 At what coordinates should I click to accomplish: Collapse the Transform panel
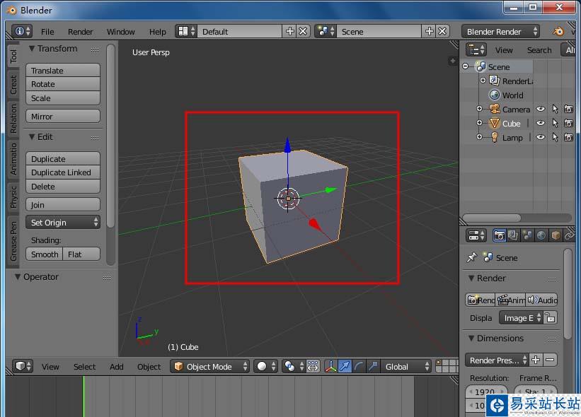[32, 49]
